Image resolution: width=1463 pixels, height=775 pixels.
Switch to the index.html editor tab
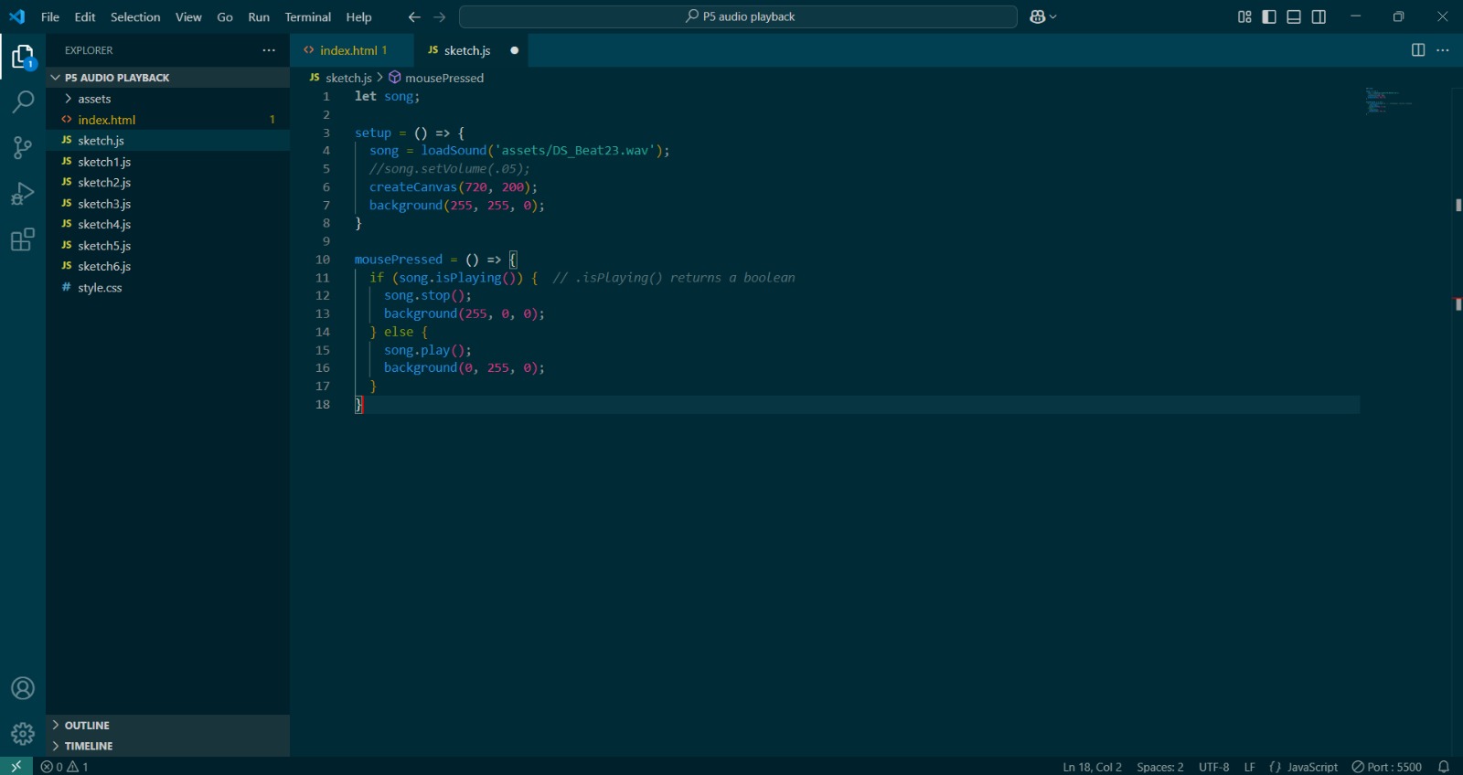point(352,50)
